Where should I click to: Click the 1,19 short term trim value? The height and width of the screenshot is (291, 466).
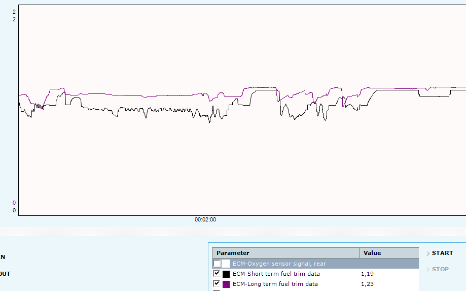(367, 274)
